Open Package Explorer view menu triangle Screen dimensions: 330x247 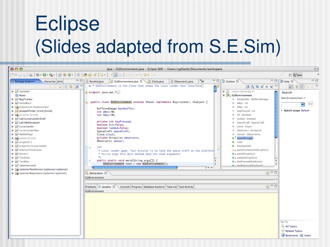coord(82,86)
